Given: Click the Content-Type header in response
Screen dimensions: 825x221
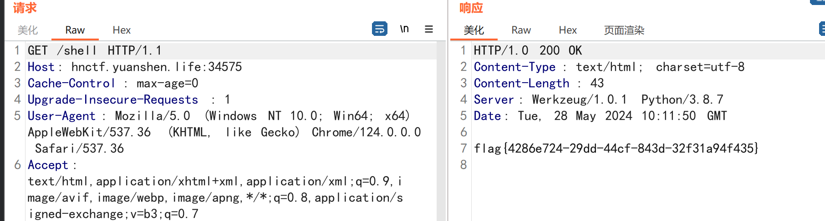Looking at the screenshot, I should click(514, 67).
